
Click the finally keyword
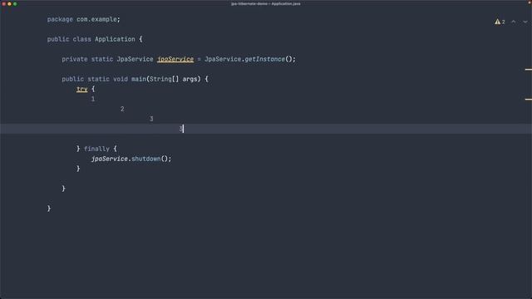(x=96, y=149)
